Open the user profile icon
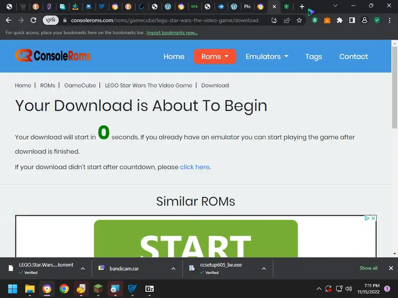Viewport: 398px width, 298px height. coord(365,20)
